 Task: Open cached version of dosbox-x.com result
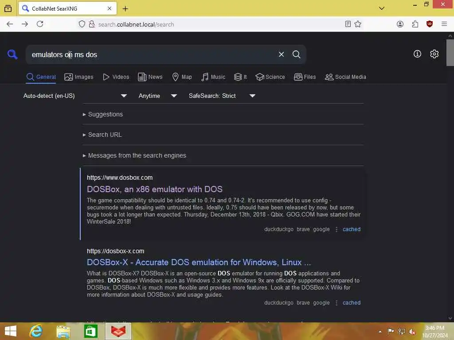click(x=352, y=303)
